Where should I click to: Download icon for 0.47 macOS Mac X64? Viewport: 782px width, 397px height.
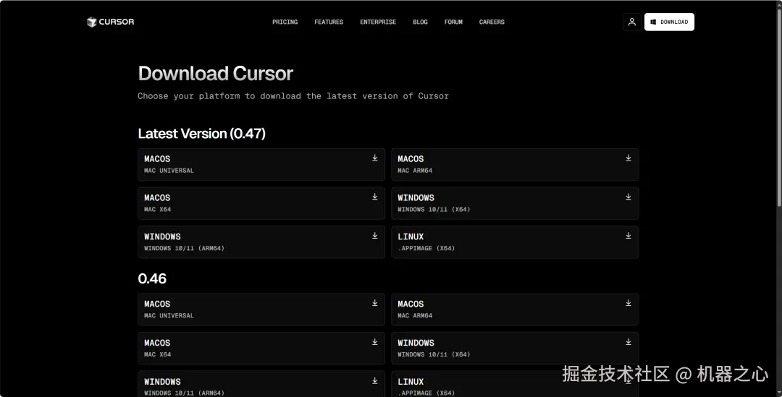pyautogui.click(x=374, y=197)
